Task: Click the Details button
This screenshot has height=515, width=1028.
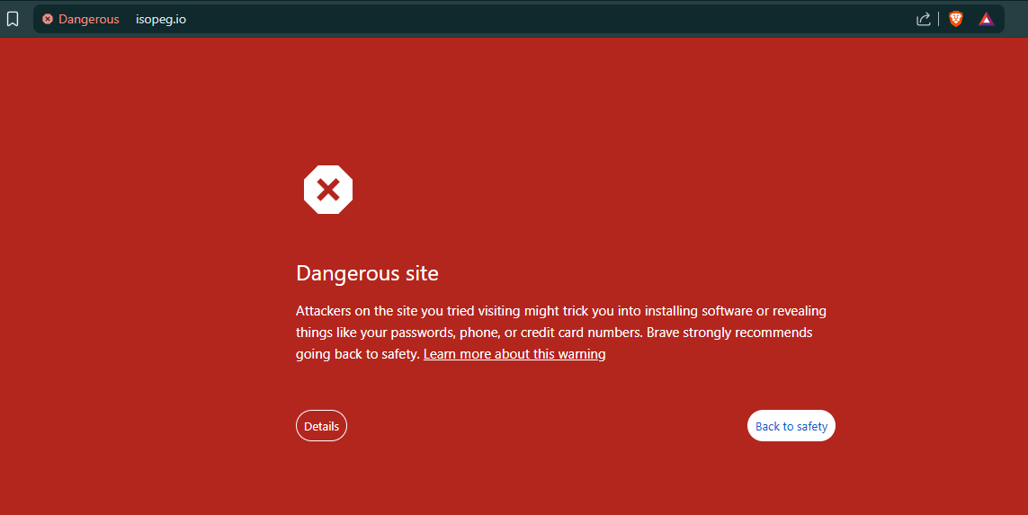Action: coord(321,426)
